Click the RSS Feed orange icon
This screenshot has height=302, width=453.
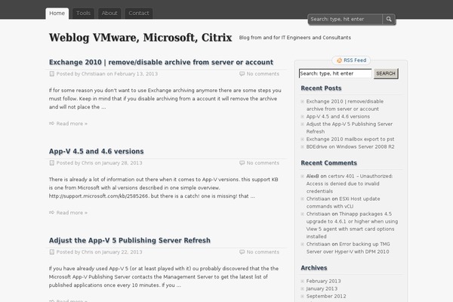[339, 60]
